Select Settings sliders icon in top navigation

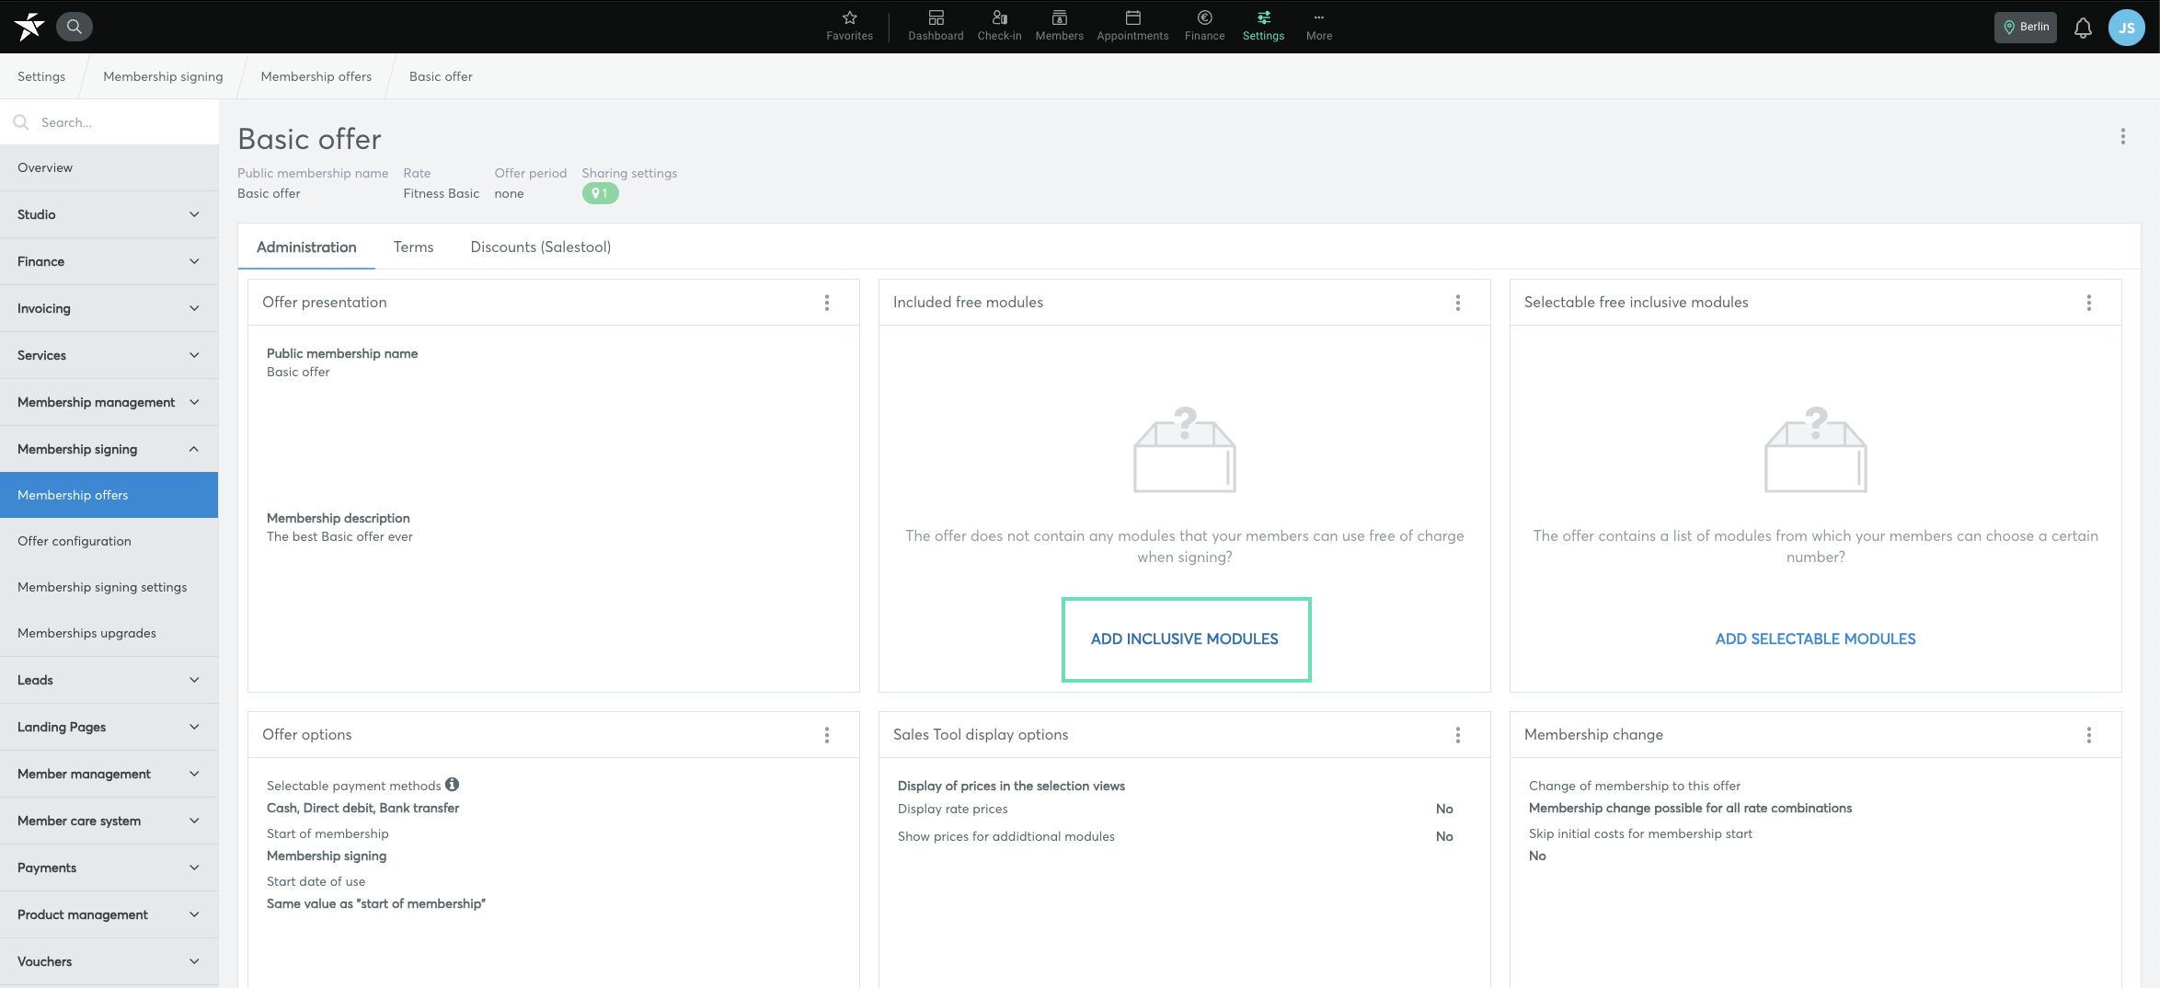click(x=1263, y=26)
